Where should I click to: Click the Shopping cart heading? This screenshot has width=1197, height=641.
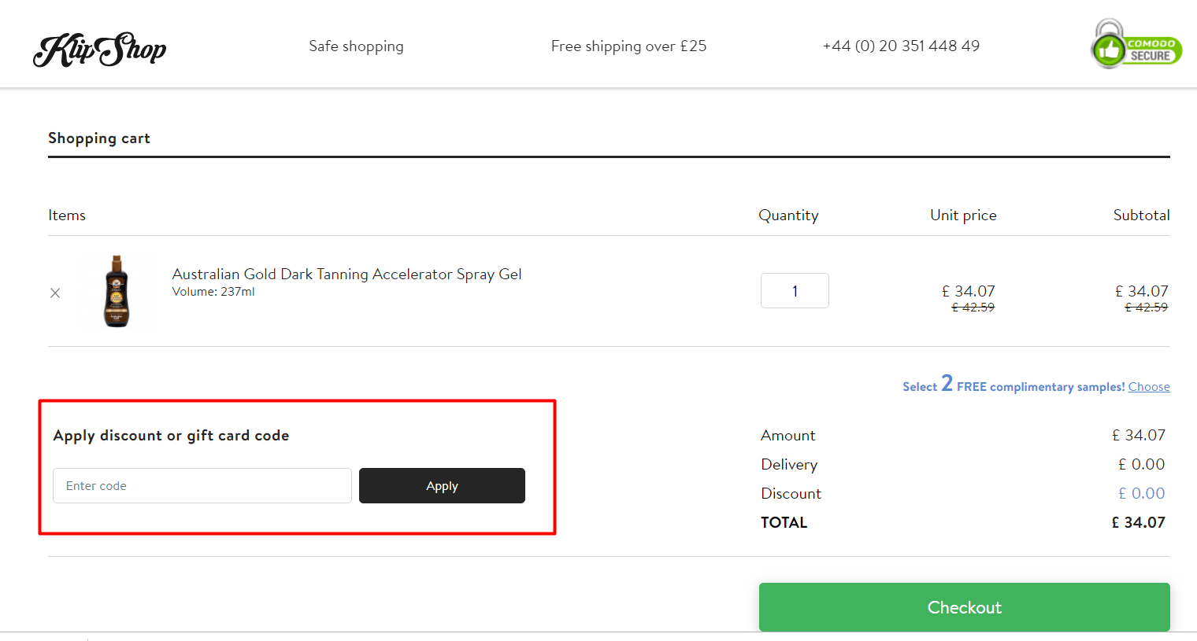(99, 138)
